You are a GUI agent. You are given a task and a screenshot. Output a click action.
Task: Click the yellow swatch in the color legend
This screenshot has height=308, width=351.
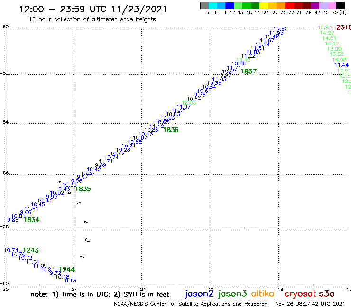point(264,6)
